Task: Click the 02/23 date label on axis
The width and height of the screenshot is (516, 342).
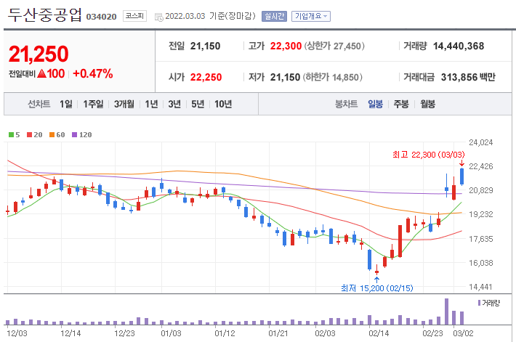Action: (x=432, y=333)
